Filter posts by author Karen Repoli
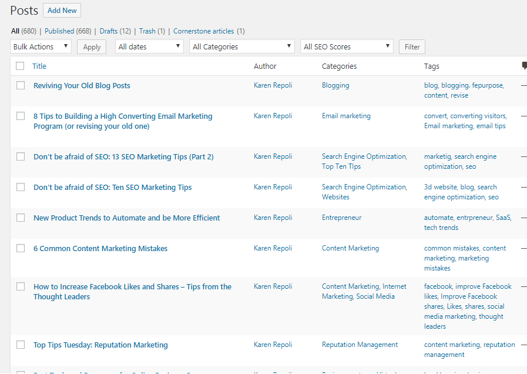 [x=273, y=85]
